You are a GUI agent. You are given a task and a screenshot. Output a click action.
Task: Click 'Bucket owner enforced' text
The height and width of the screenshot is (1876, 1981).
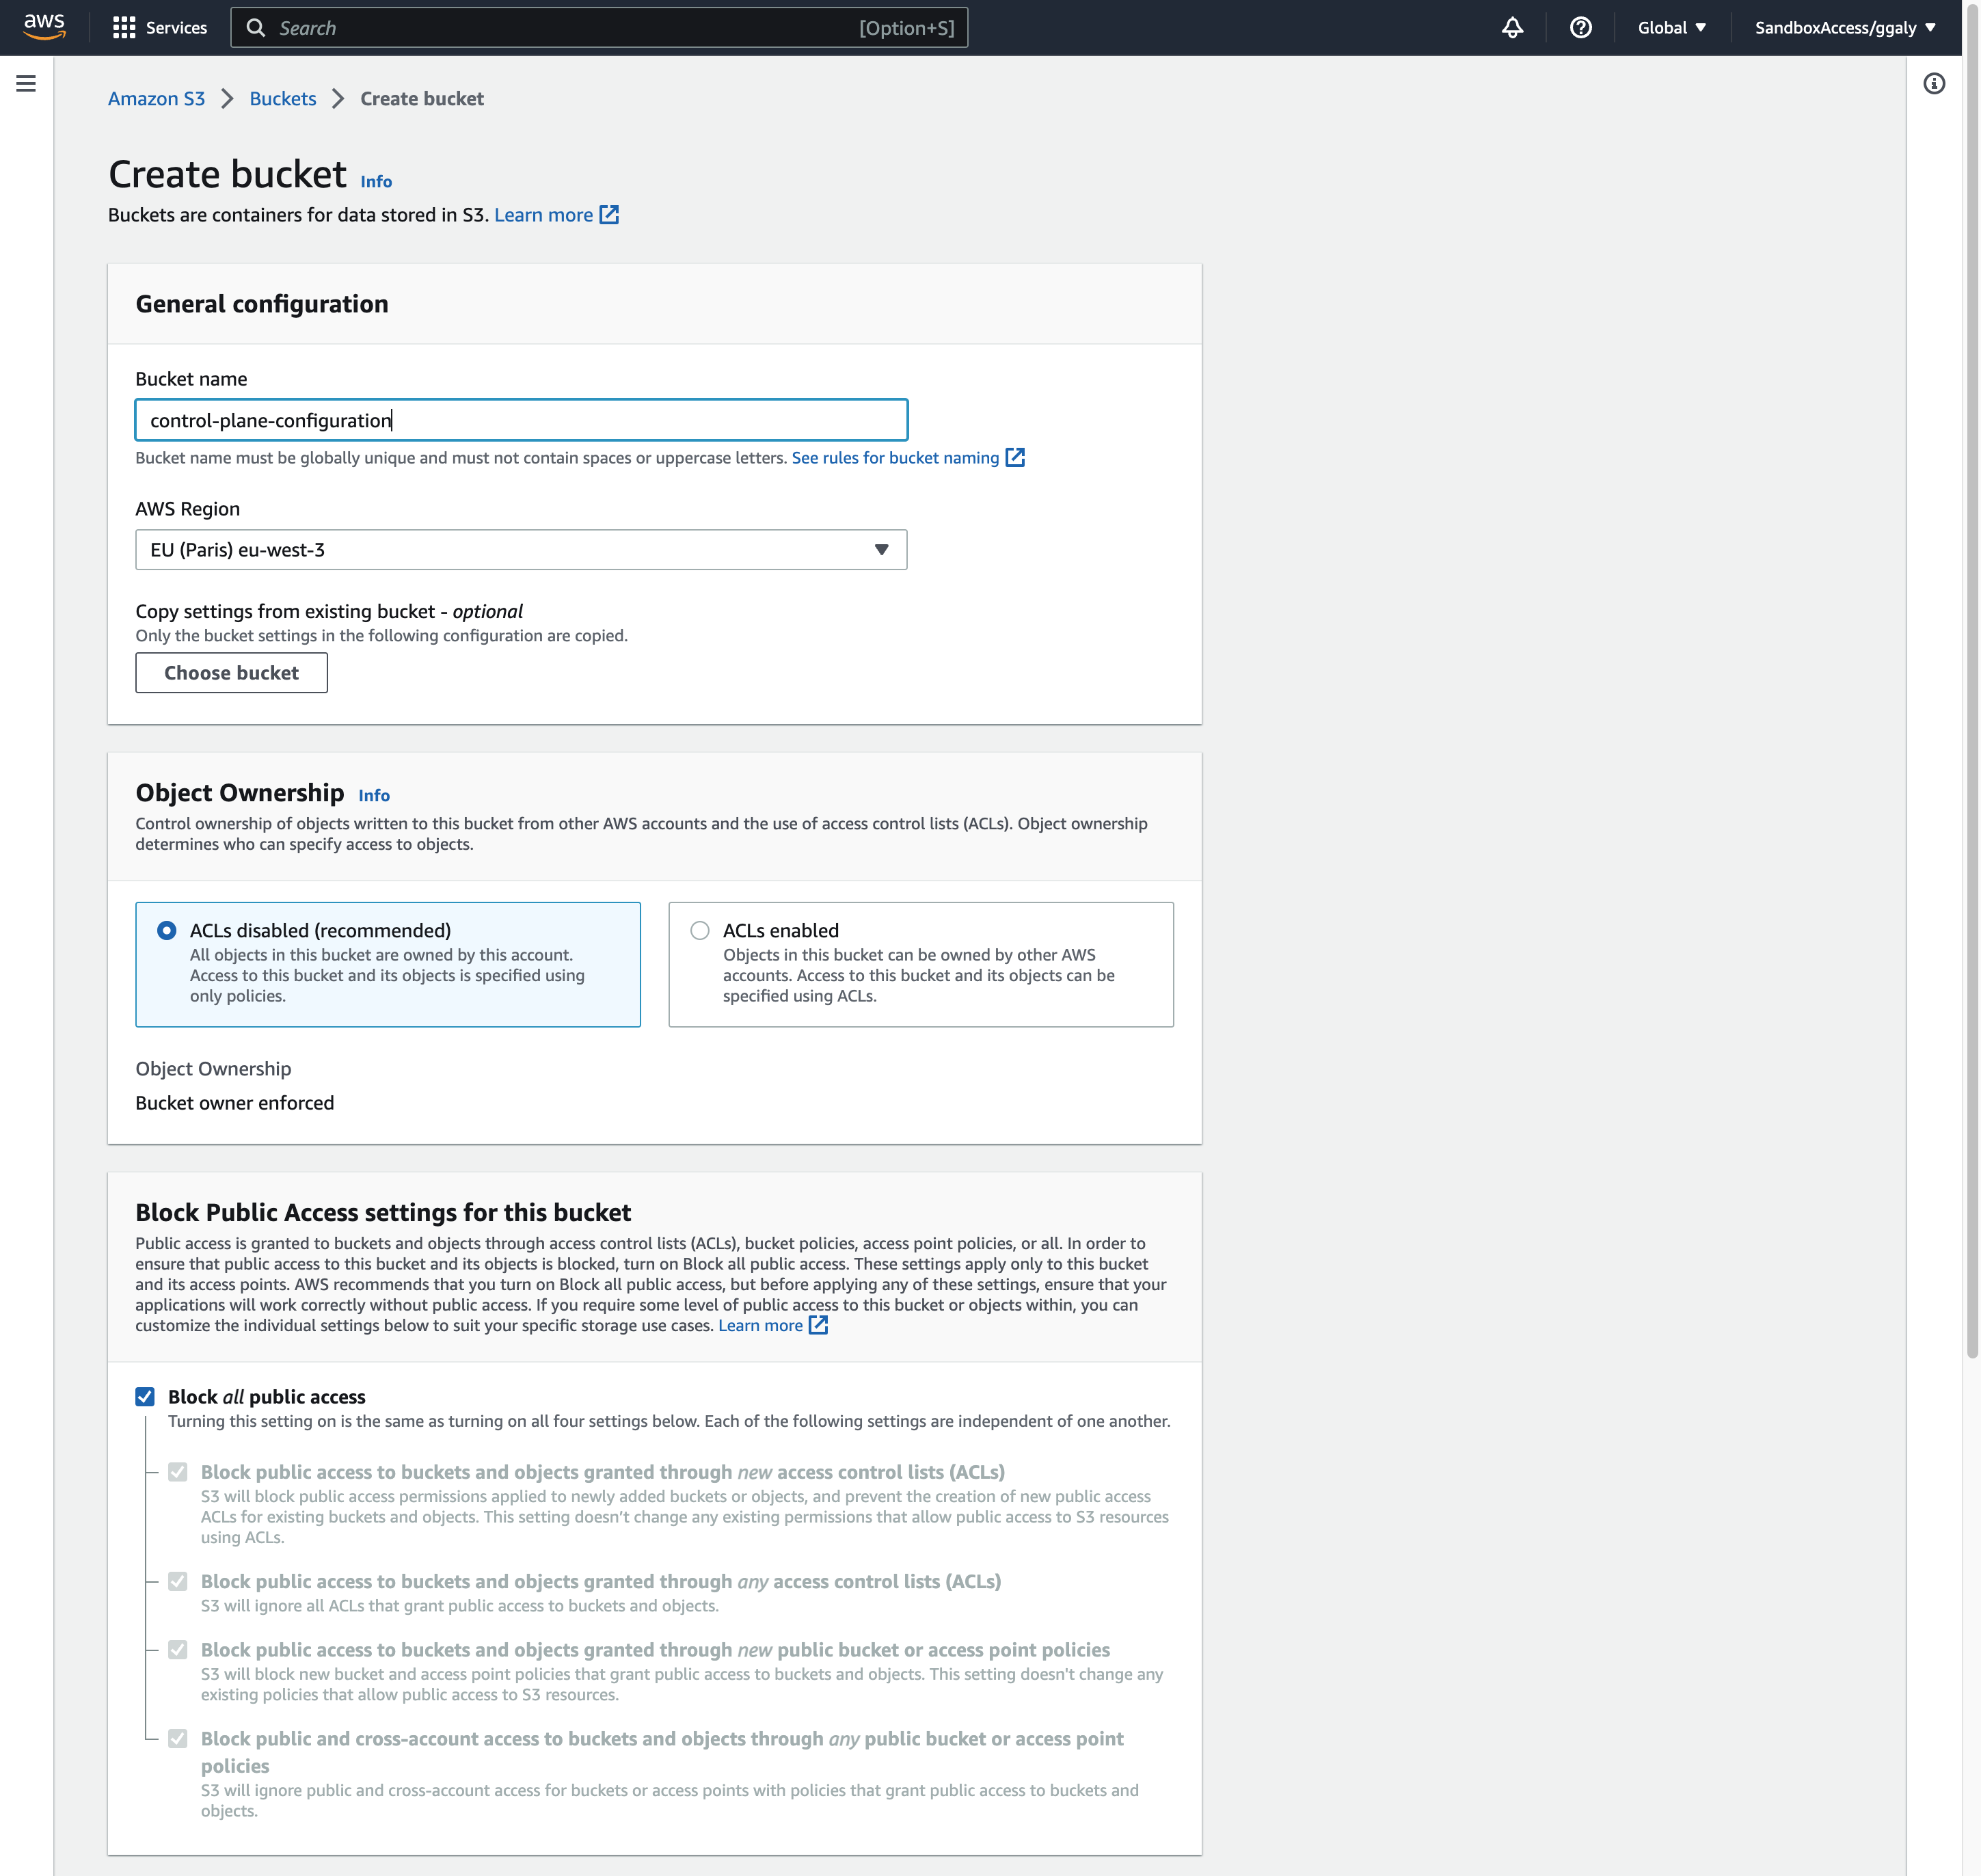235,1103
